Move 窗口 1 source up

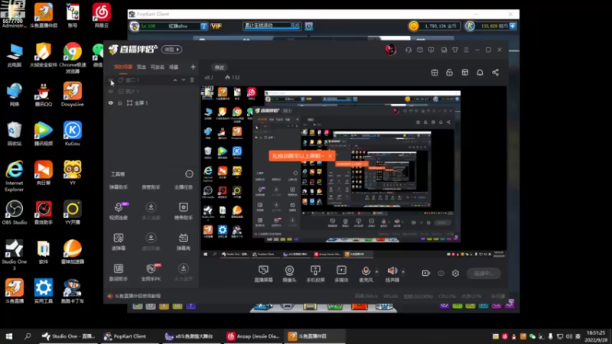(x=175, y=80)
